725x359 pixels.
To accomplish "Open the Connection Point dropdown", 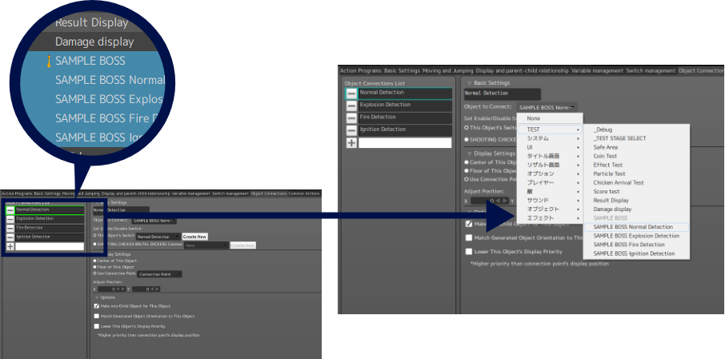I will (158, 274).
